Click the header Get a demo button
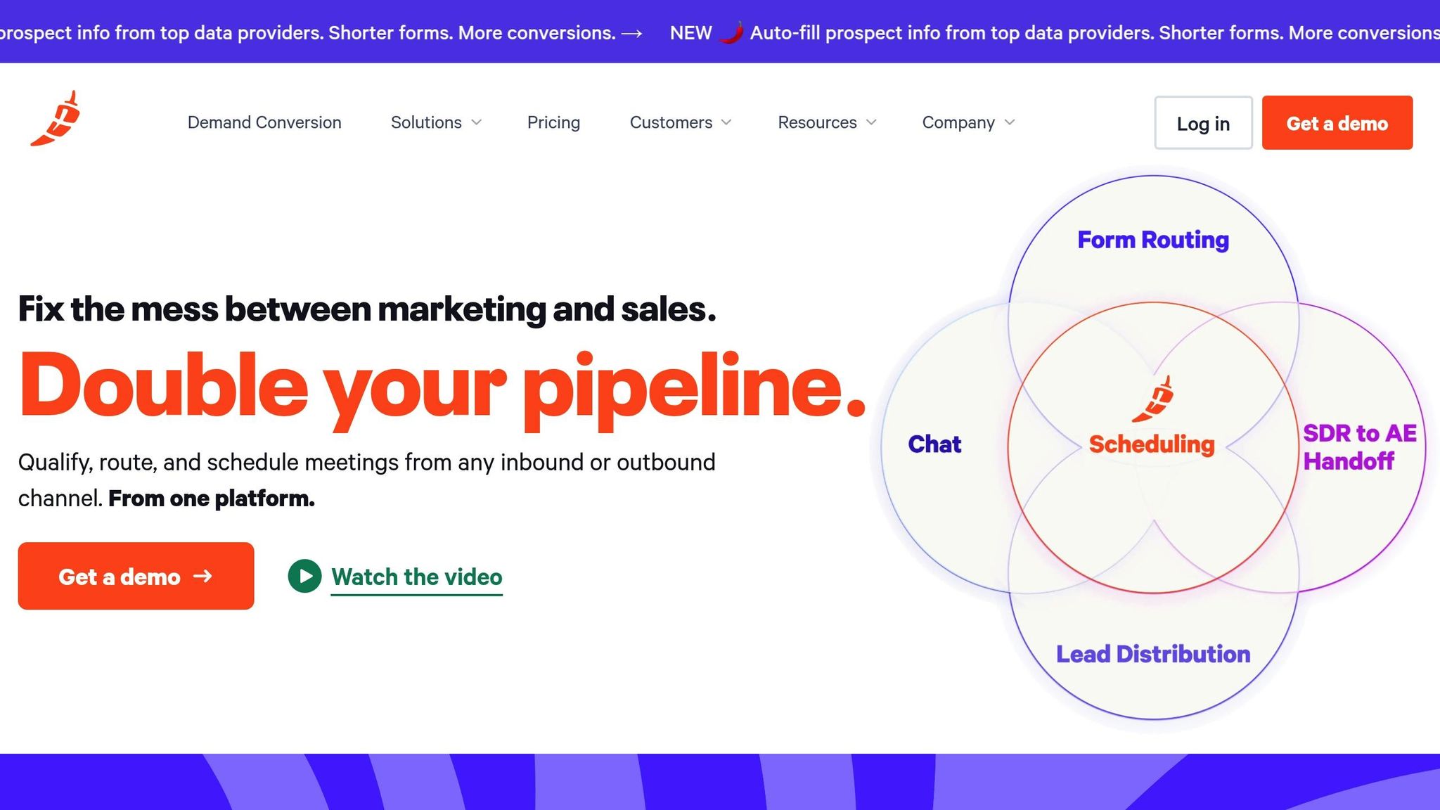 point(1337,123)
